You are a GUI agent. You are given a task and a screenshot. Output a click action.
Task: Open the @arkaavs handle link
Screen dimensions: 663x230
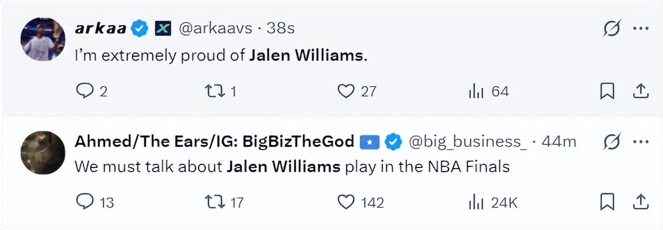[x=216, y=29]
